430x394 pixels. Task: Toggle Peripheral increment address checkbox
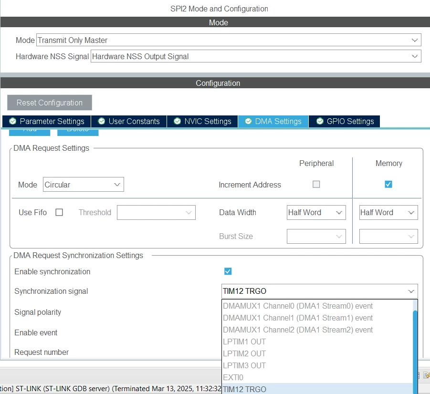[x=316, y=184]
